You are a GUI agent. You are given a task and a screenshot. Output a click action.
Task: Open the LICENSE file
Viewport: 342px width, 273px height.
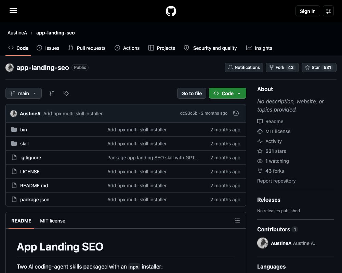tap(30, 172)
